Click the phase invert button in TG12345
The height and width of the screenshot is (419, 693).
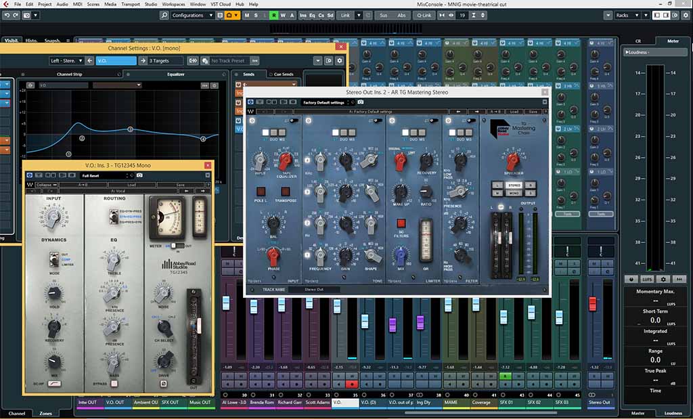pyautogui.click(x=164, y=384)
